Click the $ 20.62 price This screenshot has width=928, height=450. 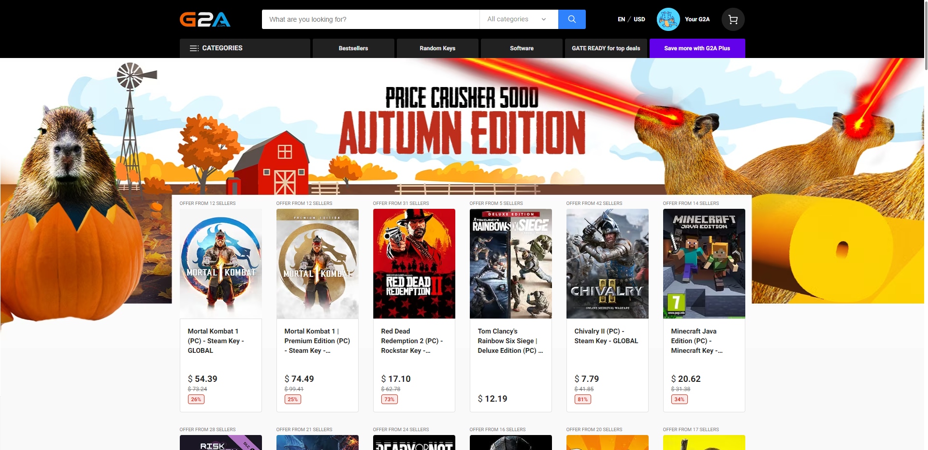(x=686, y=379)
